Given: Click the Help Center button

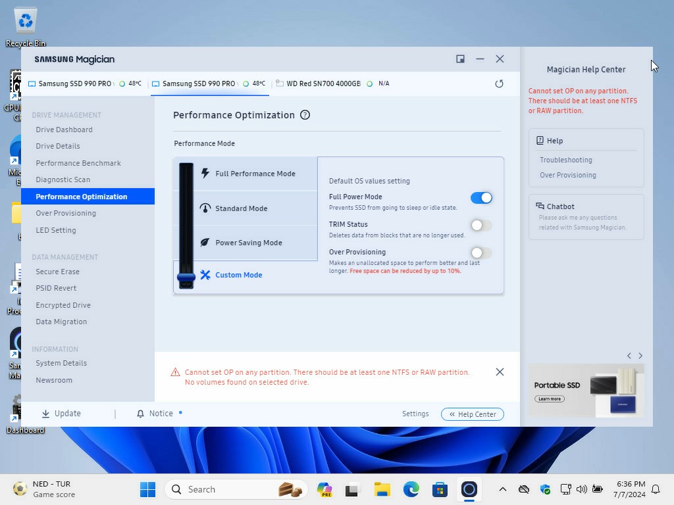Looking at the screenshot, I should pos(473,414).
